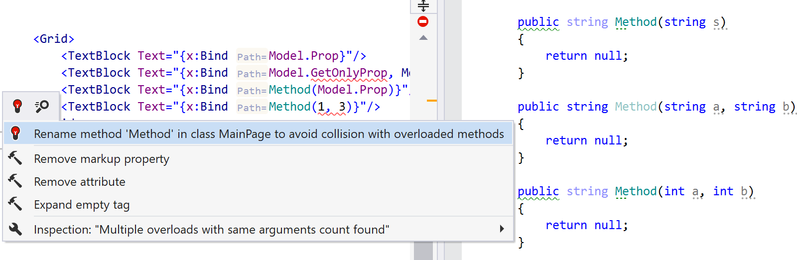Open Inspection: Multiple overloads submenu

tap(258, 230)
